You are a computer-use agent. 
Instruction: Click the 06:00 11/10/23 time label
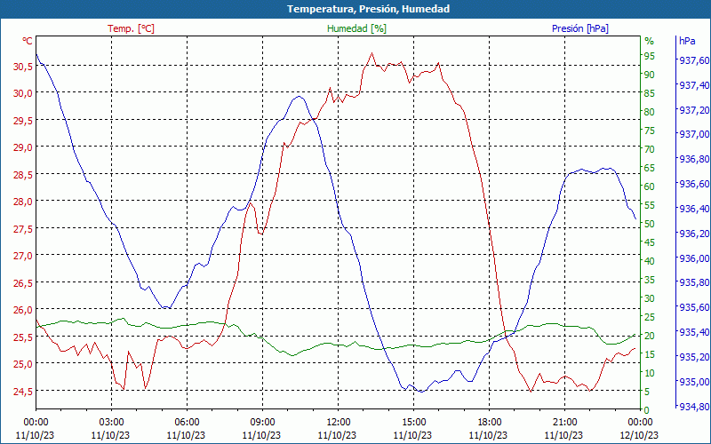click(x=187, y=429)
